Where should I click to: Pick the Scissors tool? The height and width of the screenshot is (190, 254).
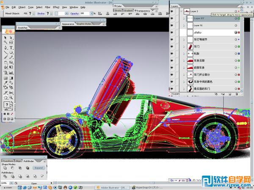tap(11, 93)
